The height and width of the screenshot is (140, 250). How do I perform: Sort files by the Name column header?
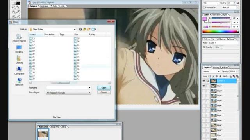coord(36,35)
